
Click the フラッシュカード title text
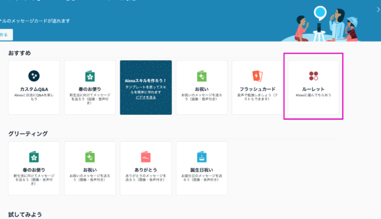258,89
